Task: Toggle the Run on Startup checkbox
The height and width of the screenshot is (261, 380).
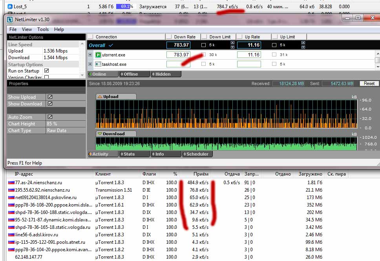Action: [x=47, y=71]
